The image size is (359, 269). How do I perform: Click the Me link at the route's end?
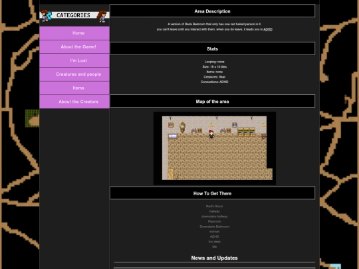click(215, 246)
